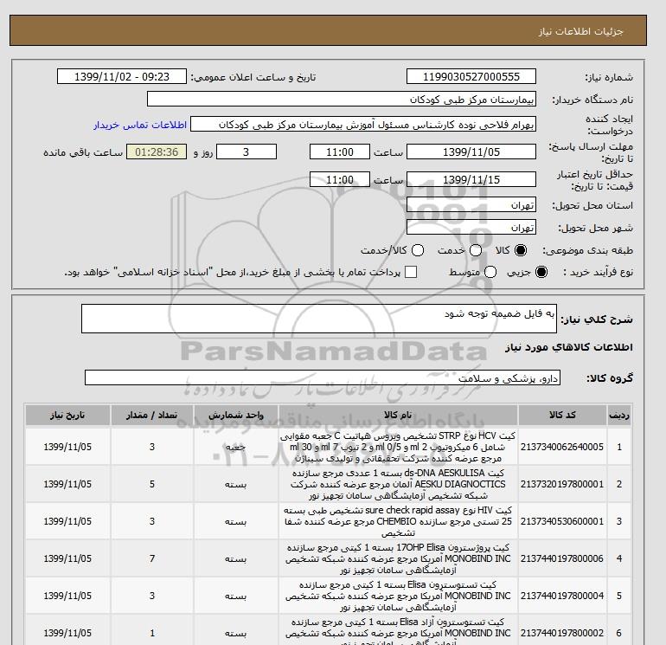Click the تاریخ نیاز column header
This screenshot has width=666, height=645.
(x=67, y=416)
